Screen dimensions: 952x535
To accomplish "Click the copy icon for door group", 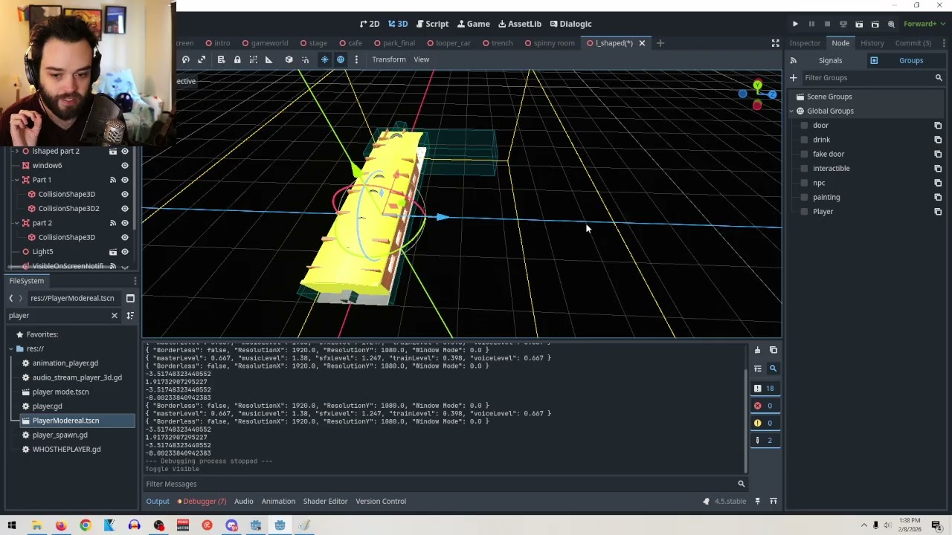I will point(938,126).
